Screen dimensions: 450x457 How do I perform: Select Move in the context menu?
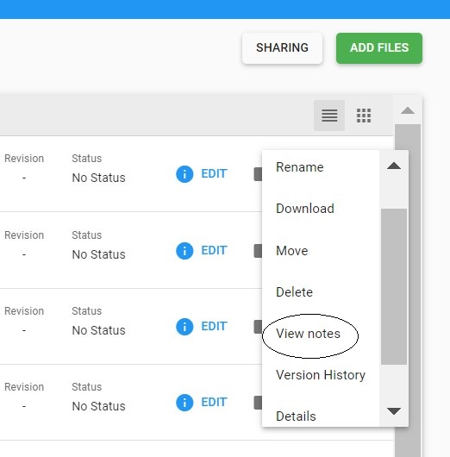click(x=291, y=251)
